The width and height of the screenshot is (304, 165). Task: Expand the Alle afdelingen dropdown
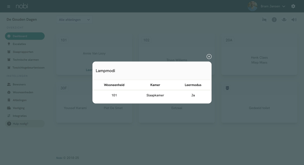[74, 20]
